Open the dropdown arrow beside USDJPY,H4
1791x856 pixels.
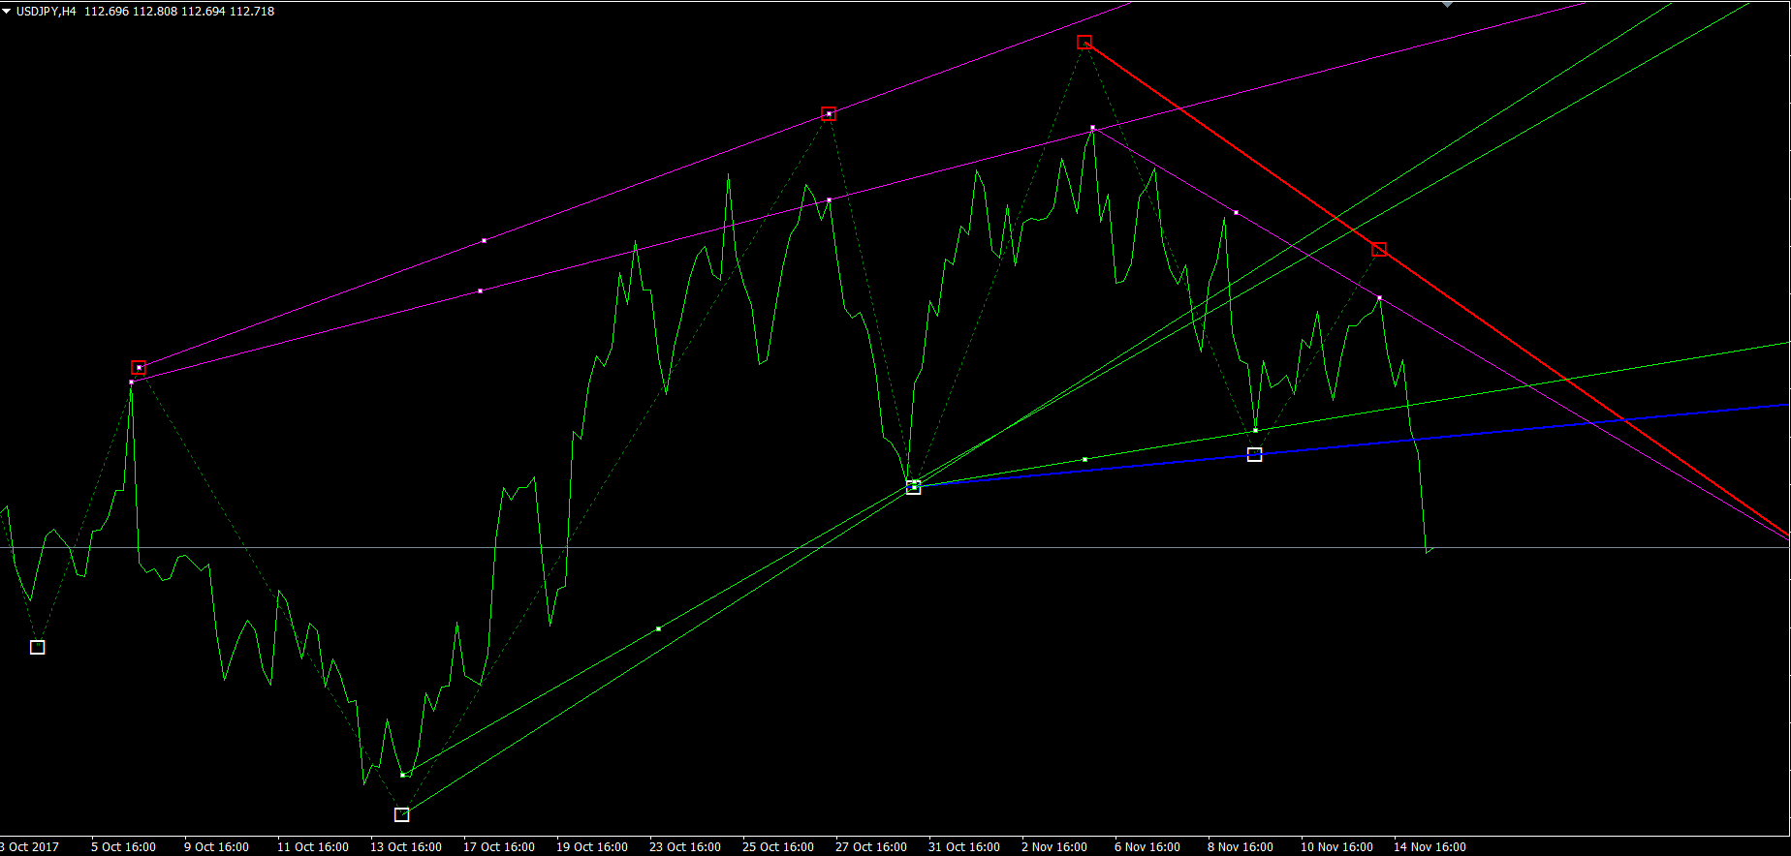point(6,12)
